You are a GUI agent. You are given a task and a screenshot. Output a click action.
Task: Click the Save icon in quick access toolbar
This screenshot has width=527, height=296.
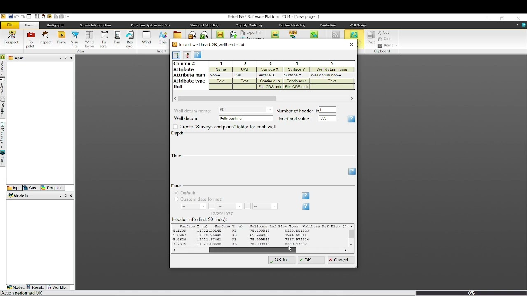pos(10,16)
